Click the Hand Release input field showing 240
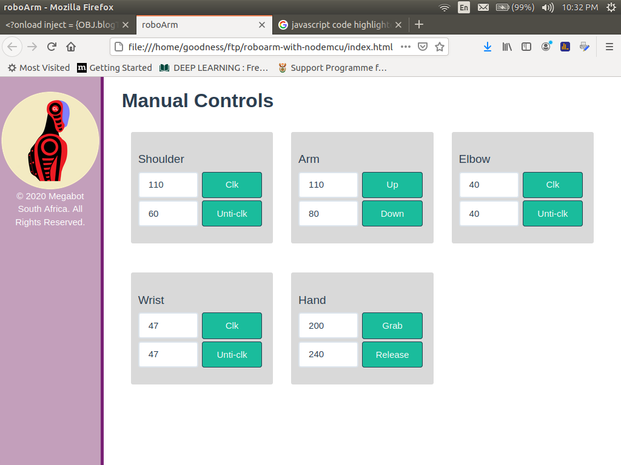The image size is (621, 465). [328, 354]
